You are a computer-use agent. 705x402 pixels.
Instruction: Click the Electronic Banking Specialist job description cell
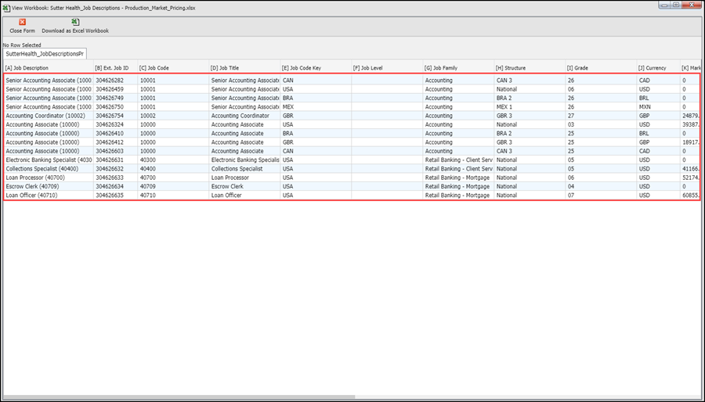49,160
